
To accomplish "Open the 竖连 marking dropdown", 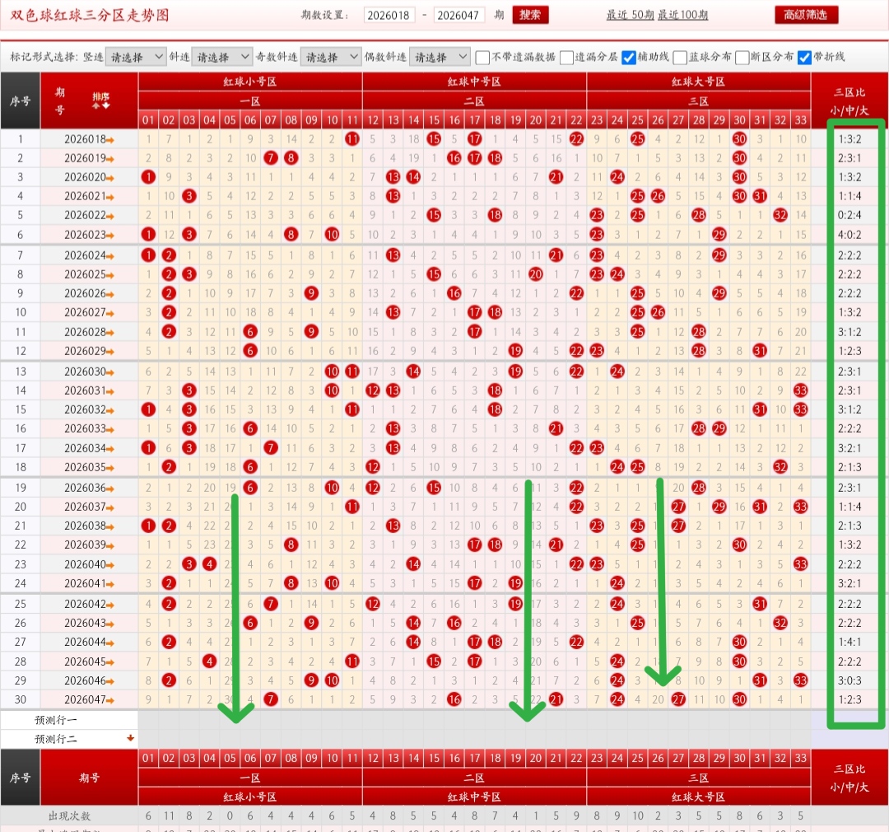I will 136,57.
